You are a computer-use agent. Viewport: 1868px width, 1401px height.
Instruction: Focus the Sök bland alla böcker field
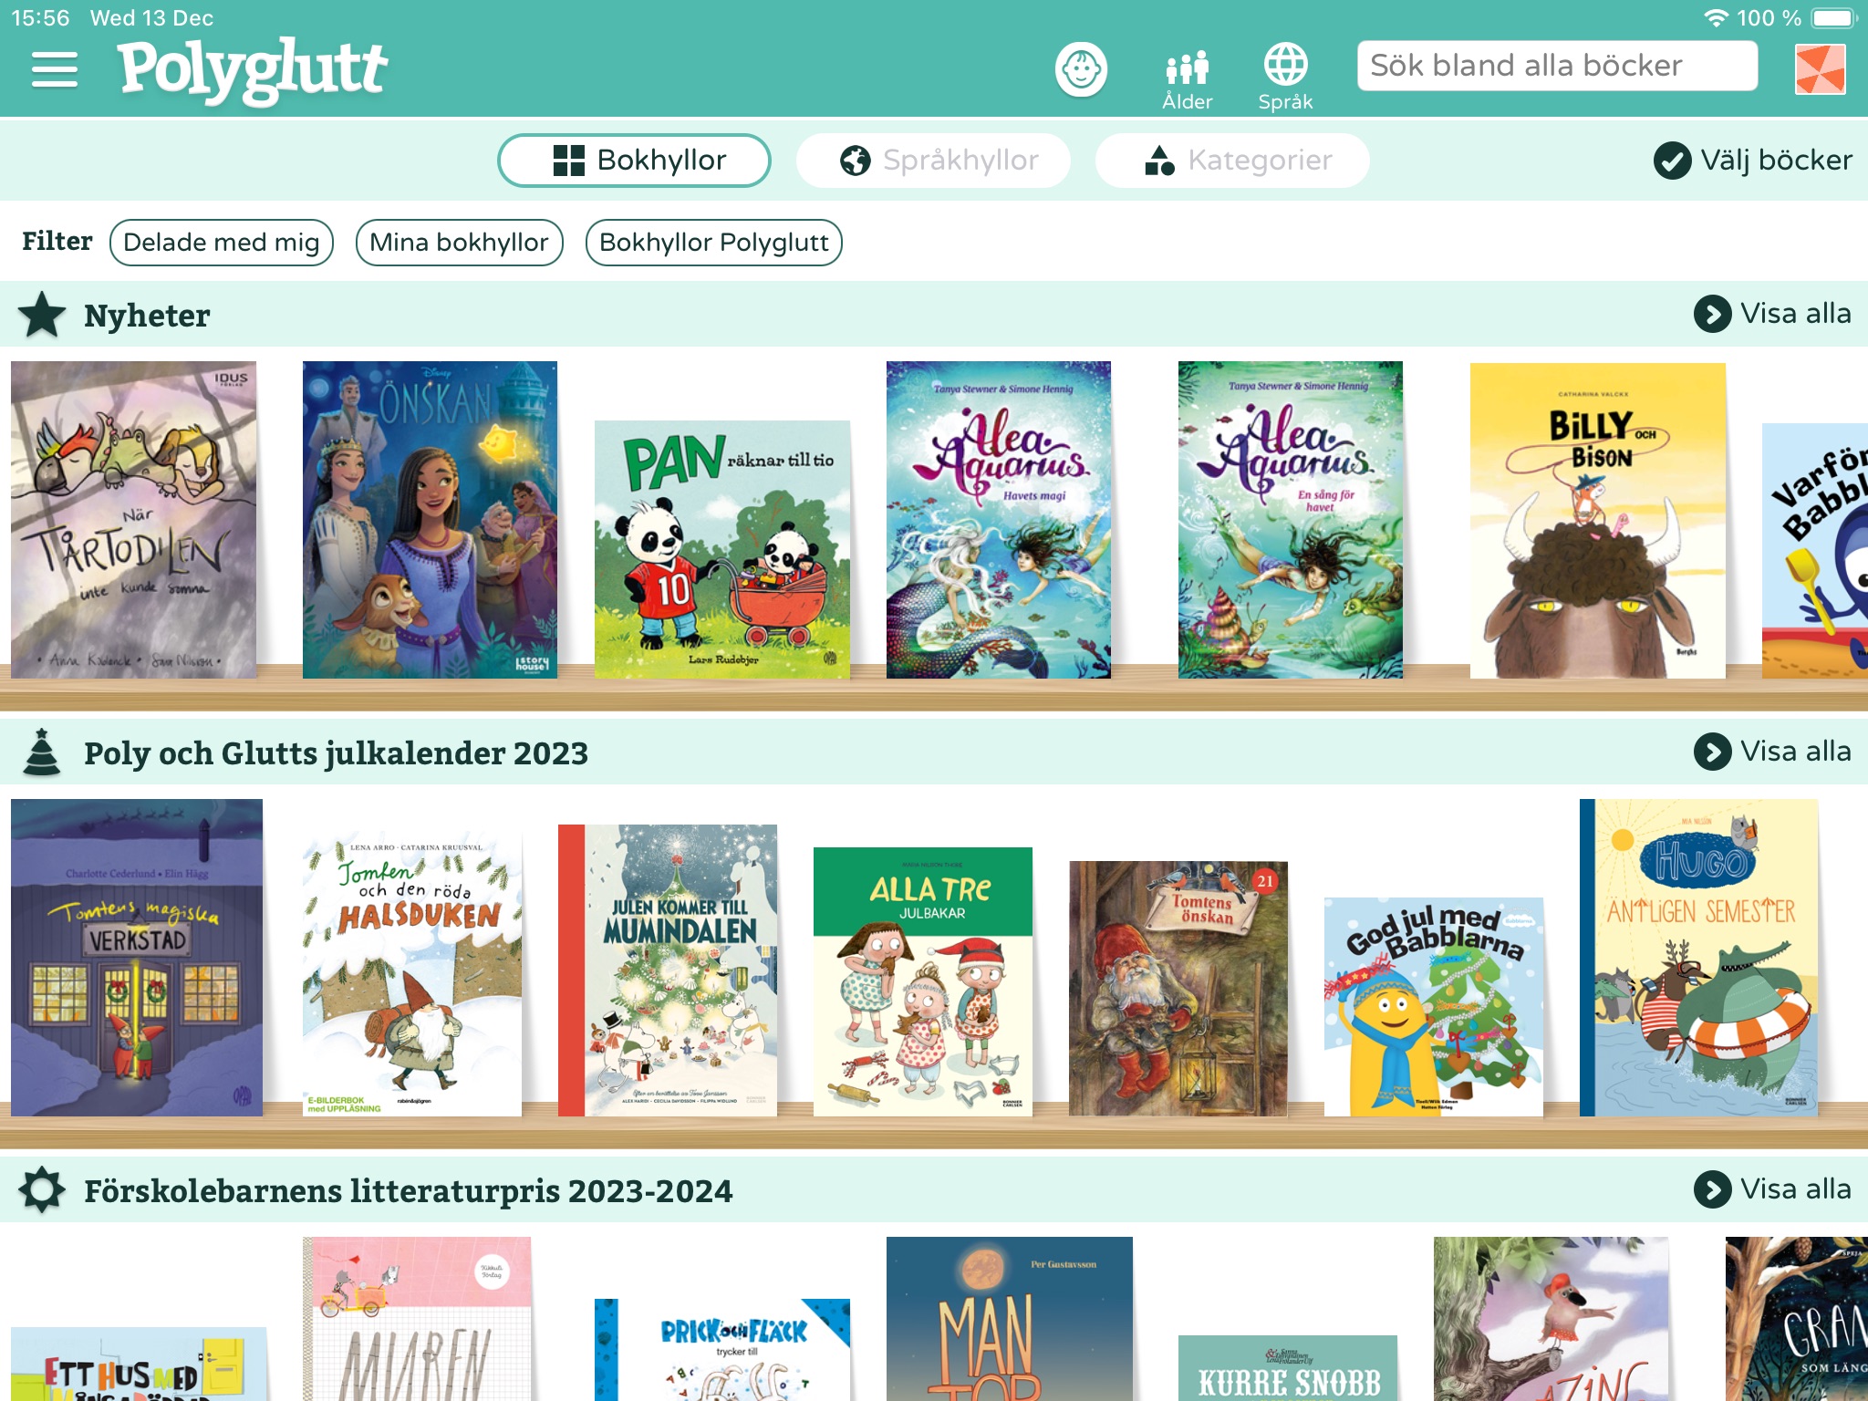coord(1557,66)
